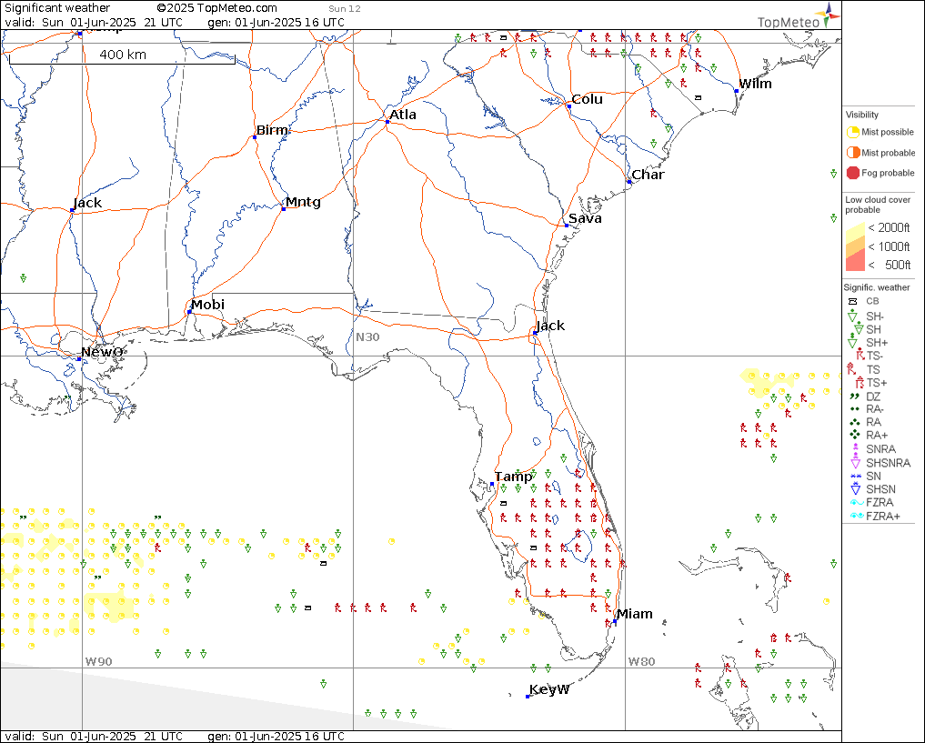Click the SHSNRA legend symbol

(x=855, y=462)
